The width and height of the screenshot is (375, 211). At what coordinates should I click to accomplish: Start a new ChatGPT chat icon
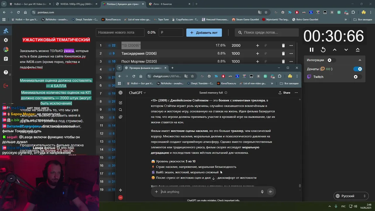click(120, 103)
